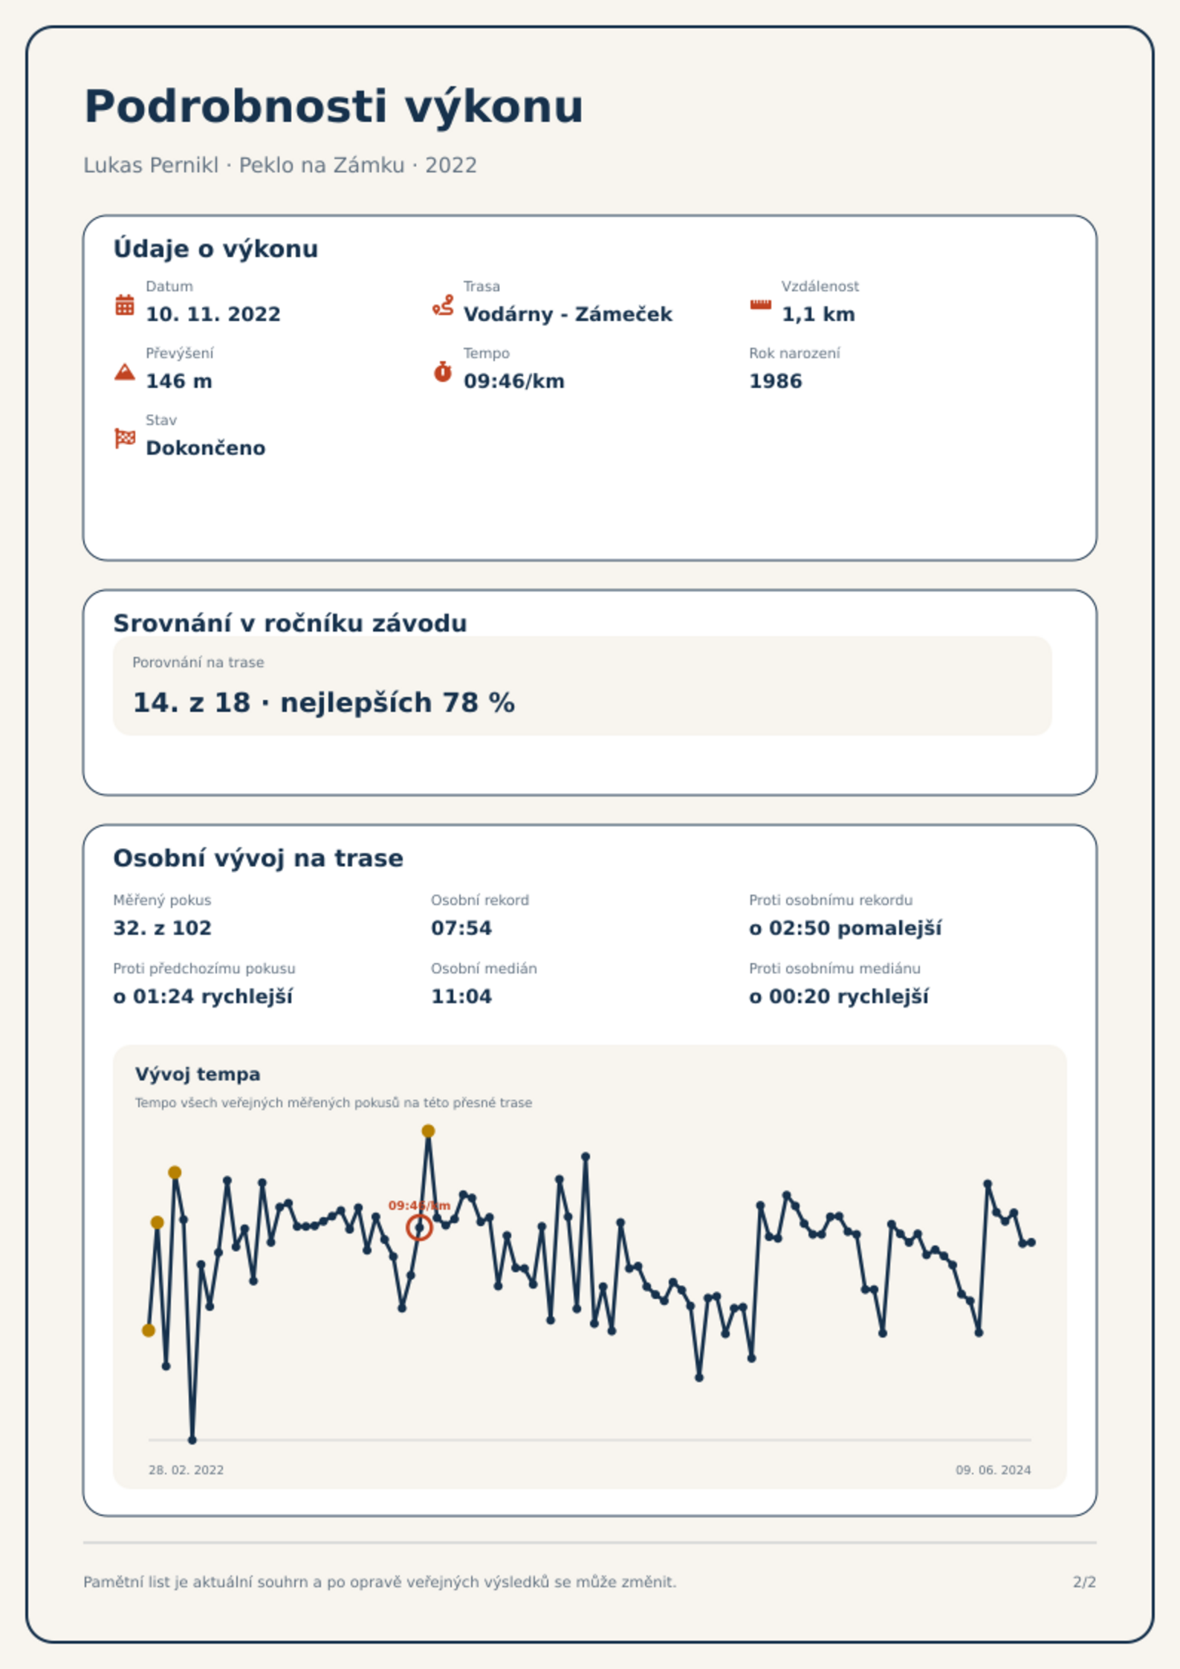The width and height of the screenshot is (1180, 1669).
Task: Click the highest gold peak point on chart
Action: tap(428, 1131)
